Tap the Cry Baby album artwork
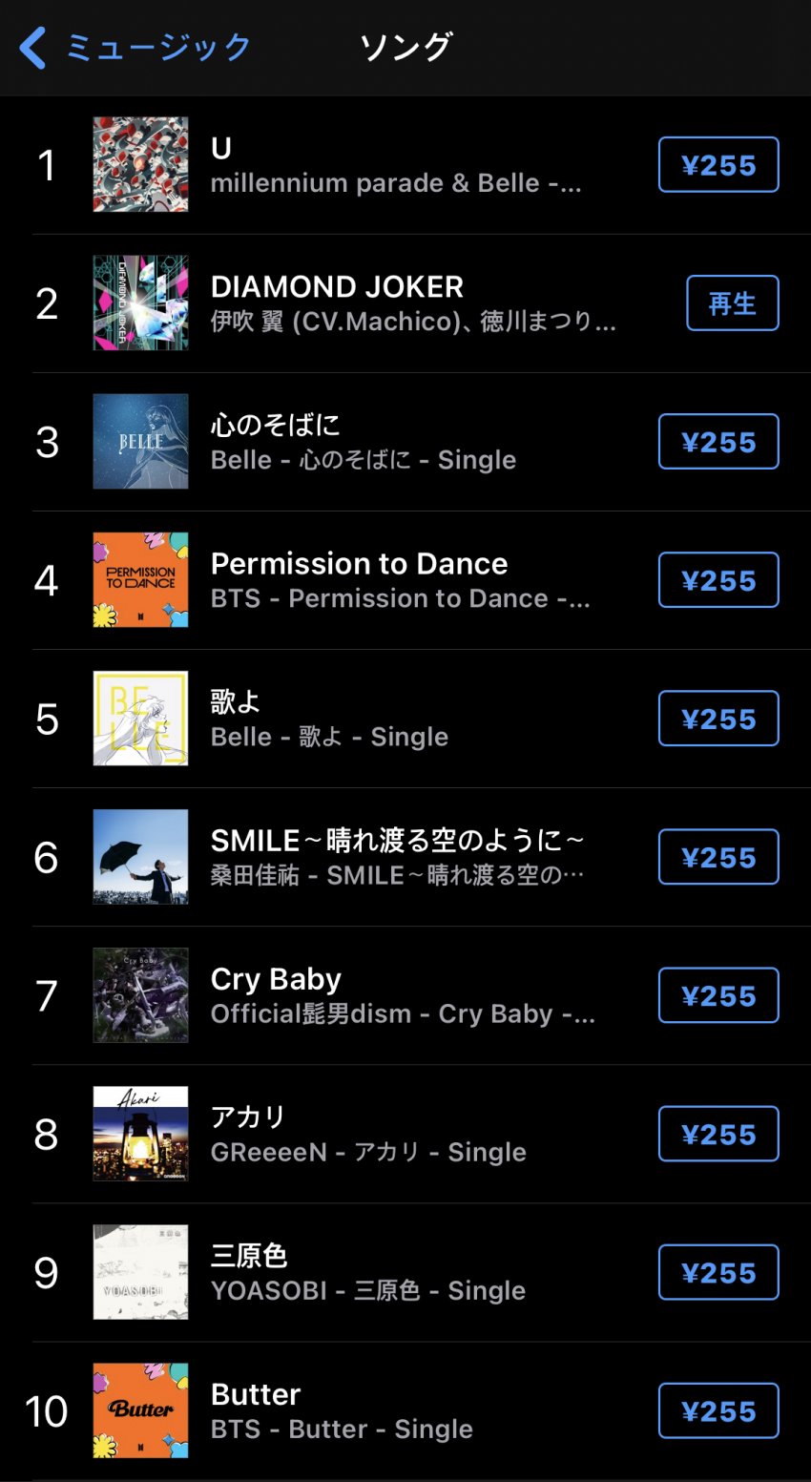 pyautogui.click(x=140, y=995)
